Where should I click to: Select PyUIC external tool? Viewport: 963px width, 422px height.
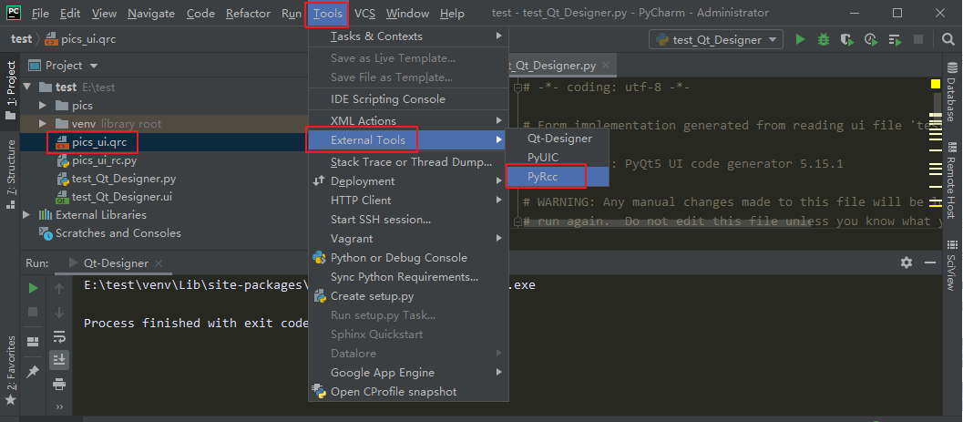coord(557,158)
